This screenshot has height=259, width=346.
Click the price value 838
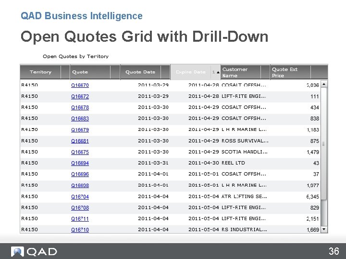(x=314, y=118)
